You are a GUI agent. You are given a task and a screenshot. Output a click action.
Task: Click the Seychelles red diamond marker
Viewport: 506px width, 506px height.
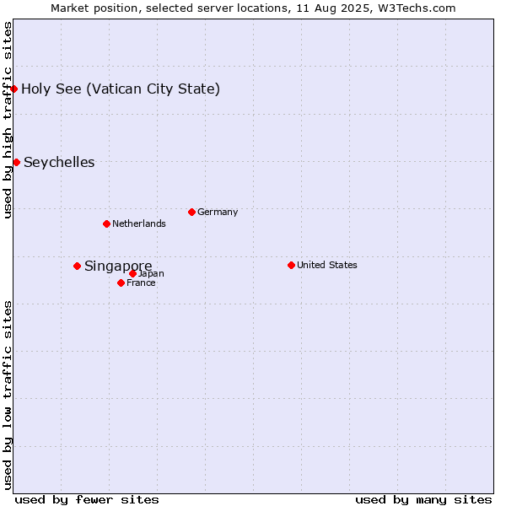click(x=17, y=162)
